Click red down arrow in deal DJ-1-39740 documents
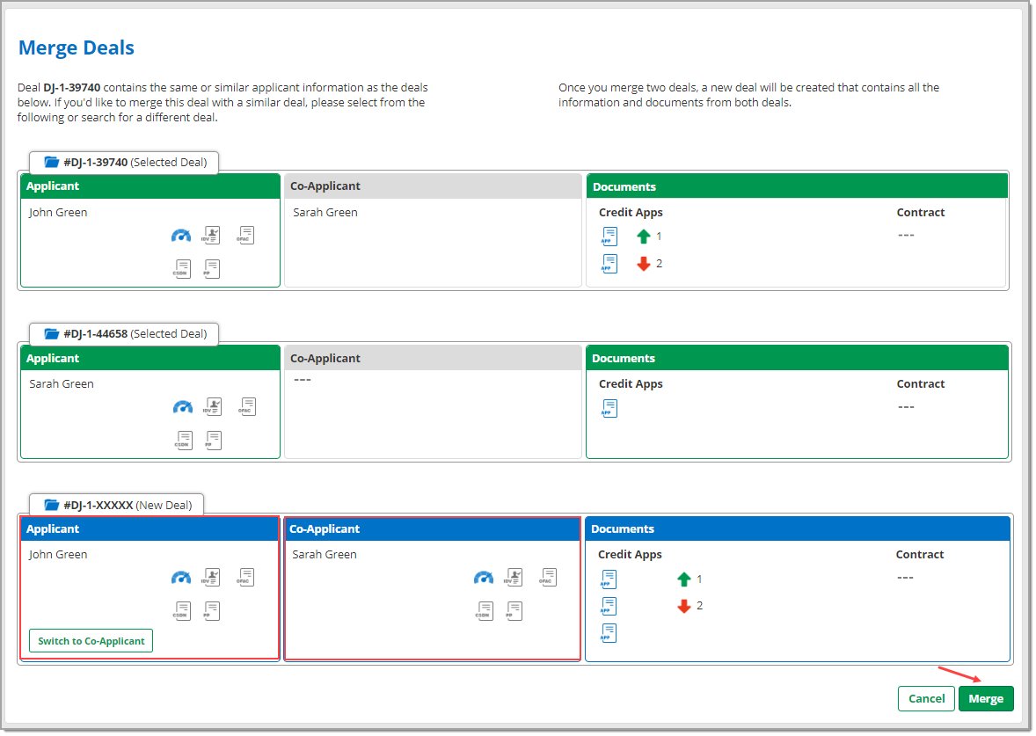Viewport: 1036px width, 736px height. (x=644, y=264)
